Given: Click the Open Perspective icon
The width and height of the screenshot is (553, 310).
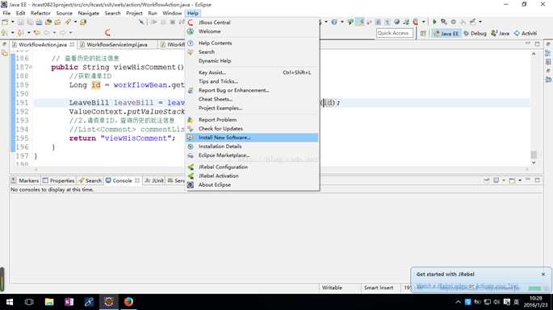Looking at the screenshot, I should click(423, 34).
